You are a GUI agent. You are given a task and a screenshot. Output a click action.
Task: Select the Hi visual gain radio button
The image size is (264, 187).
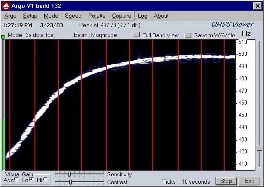point(46,180)
